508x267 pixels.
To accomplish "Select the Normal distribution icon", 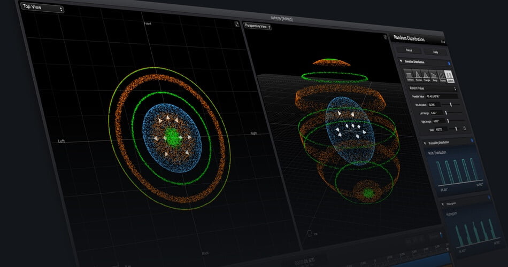I will (419, 76).
